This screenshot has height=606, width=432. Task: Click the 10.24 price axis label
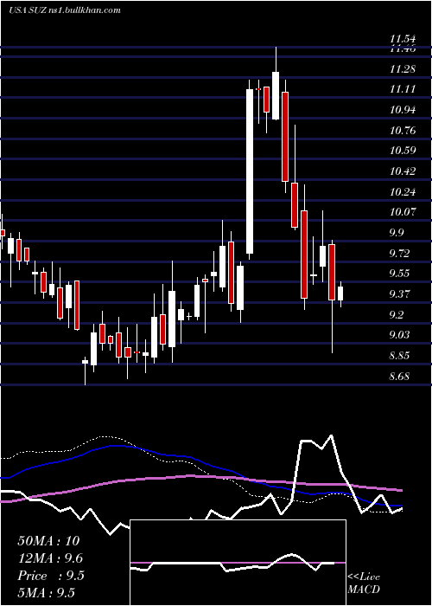point(403,191)
